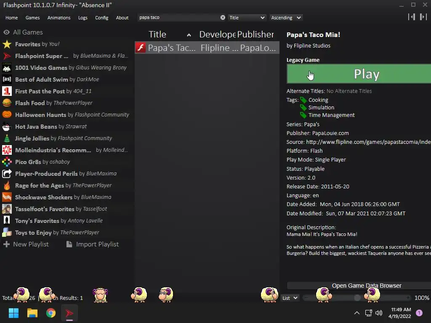Viewport: 431px width, 323px height.
Task: Open the List layout dropdown
Action: point(290,298)
